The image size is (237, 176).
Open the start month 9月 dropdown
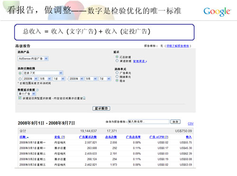click(x=46, y=79)
